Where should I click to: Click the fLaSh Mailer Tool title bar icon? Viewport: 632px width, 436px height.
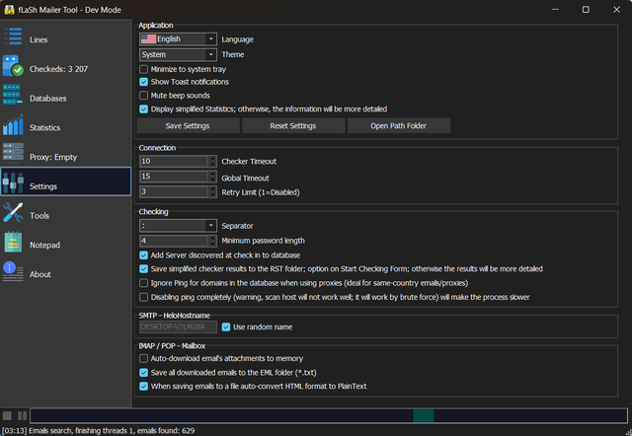coord(9,10)
